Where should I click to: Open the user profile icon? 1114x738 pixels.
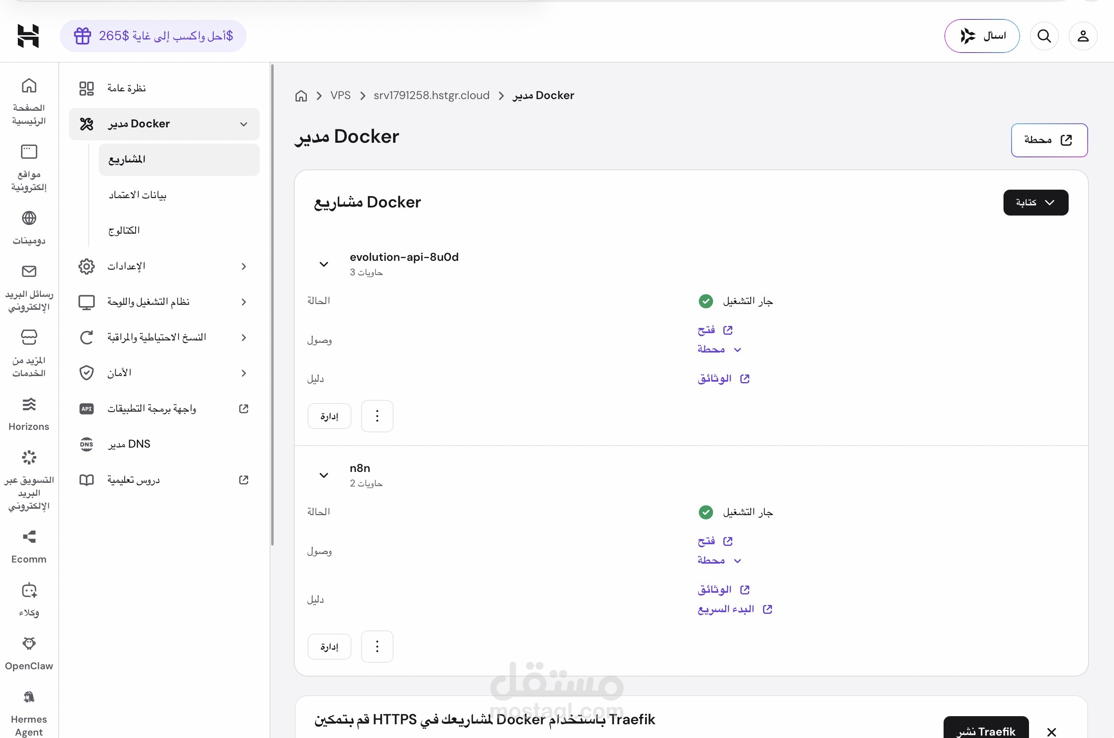[x=1083, y=36]
